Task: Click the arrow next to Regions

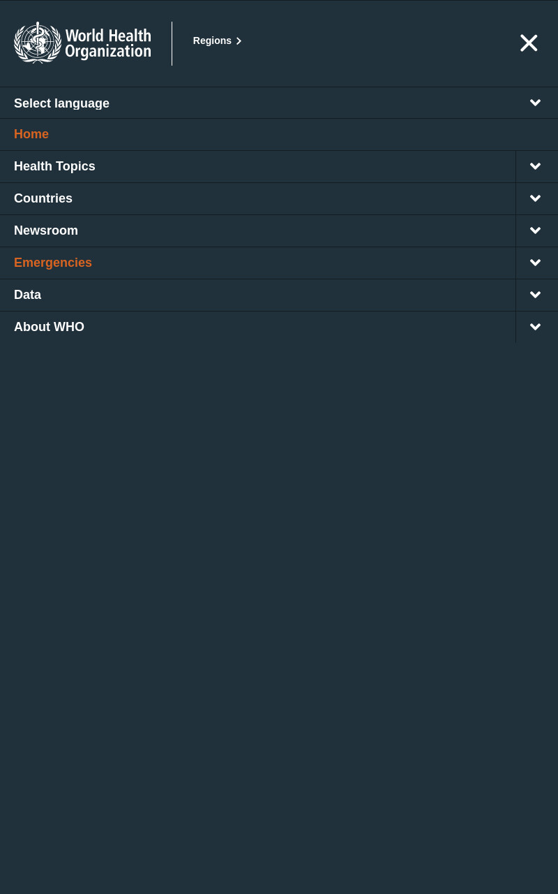Action: click(239, 41)
